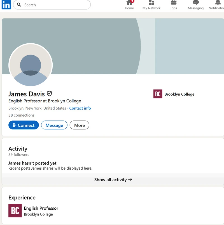Open the Notifications bell icon
224x225 pixels.
click(218, 3)
